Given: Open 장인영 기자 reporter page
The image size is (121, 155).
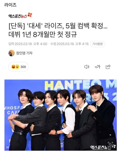Looking at the screenshot, I should coord(24,53).
